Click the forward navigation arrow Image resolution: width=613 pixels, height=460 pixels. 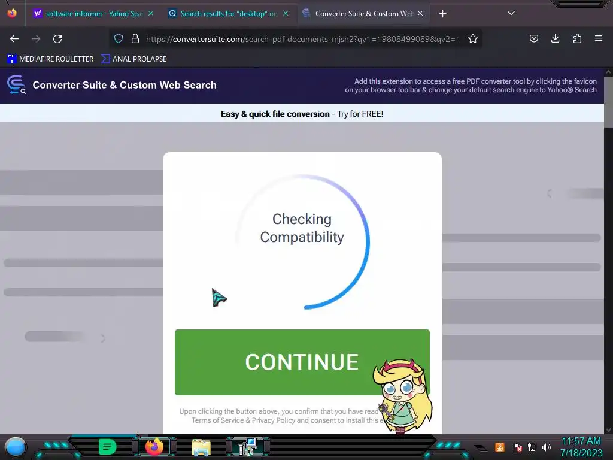click(36, 39)
